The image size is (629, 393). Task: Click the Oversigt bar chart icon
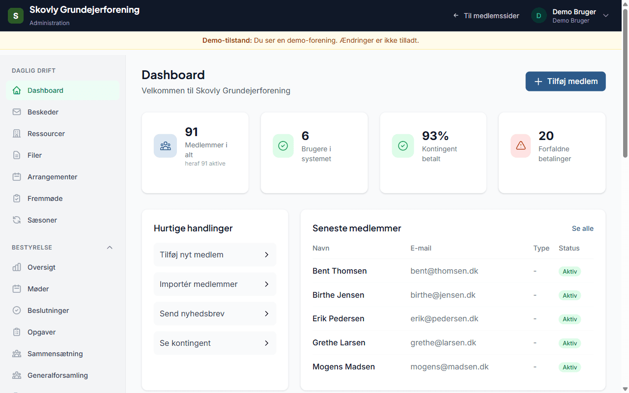pyautogui.click(x=17, y=267)
